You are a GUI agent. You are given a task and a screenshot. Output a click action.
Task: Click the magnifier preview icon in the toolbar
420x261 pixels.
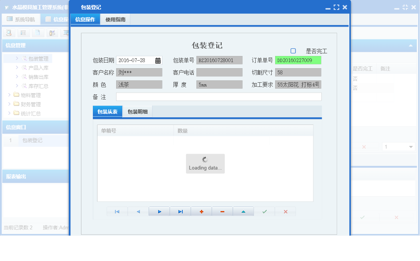(x=8, y=33)
